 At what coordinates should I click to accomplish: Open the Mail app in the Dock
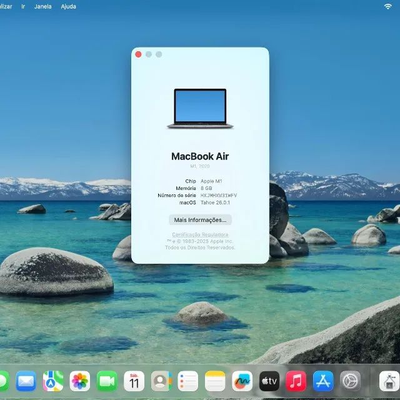click(26, 381)
